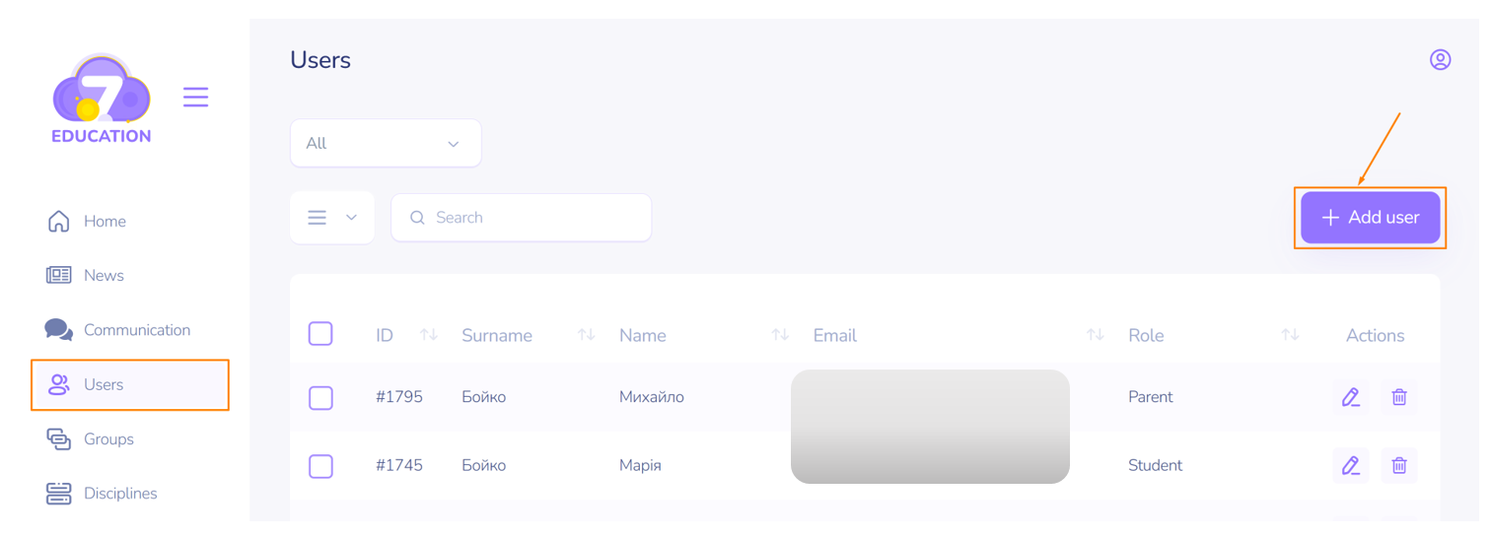Open News in sidebar
This screenshot has width=1492, height=538.
click(86, 276)
